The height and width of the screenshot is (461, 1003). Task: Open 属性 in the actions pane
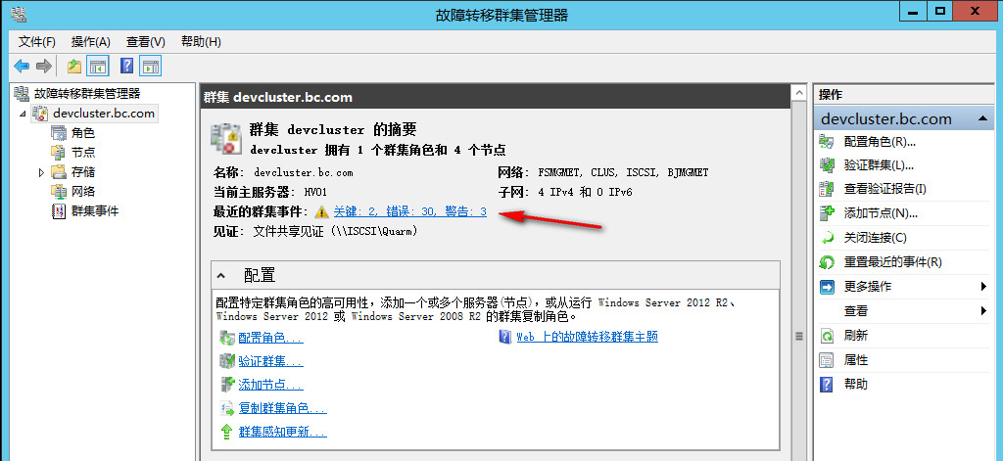856,360
